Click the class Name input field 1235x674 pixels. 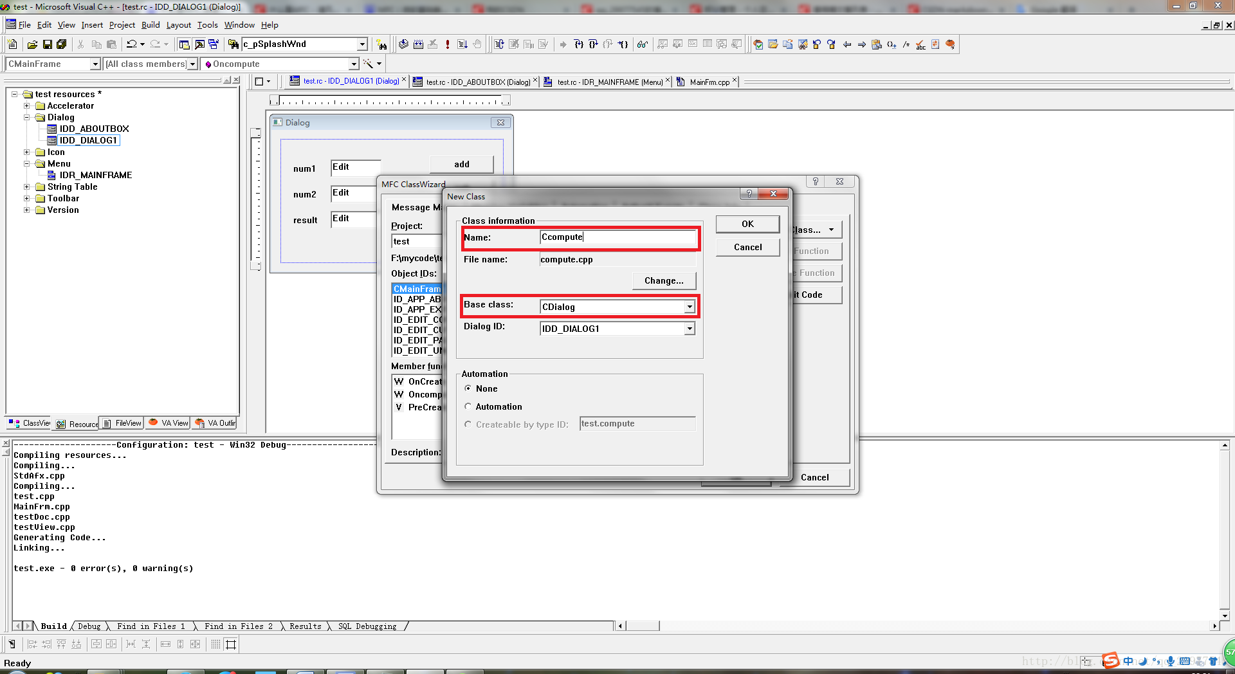617,237
